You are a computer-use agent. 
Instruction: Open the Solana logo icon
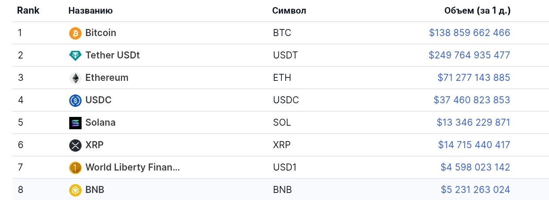75,123
